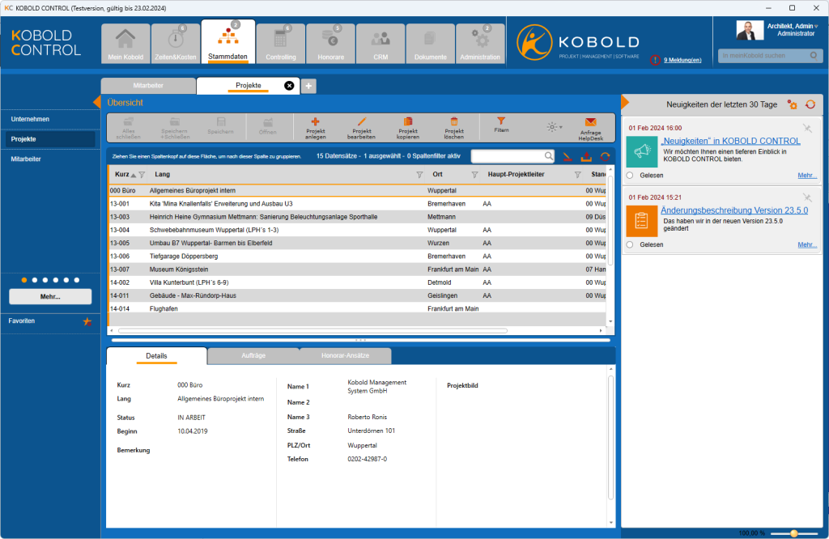Screen dimensions: 829x539
Task: Refresh the project grid with reload icon
Action: tap(606, 156)
